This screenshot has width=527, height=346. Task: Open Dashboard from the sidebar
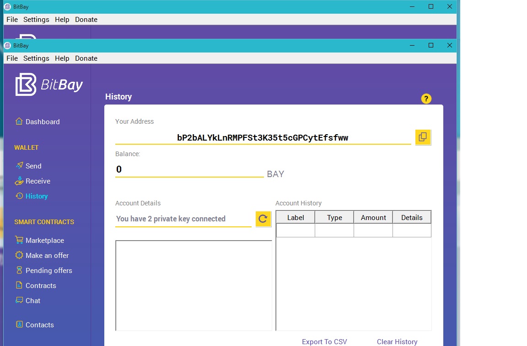(x=38, y=122)
